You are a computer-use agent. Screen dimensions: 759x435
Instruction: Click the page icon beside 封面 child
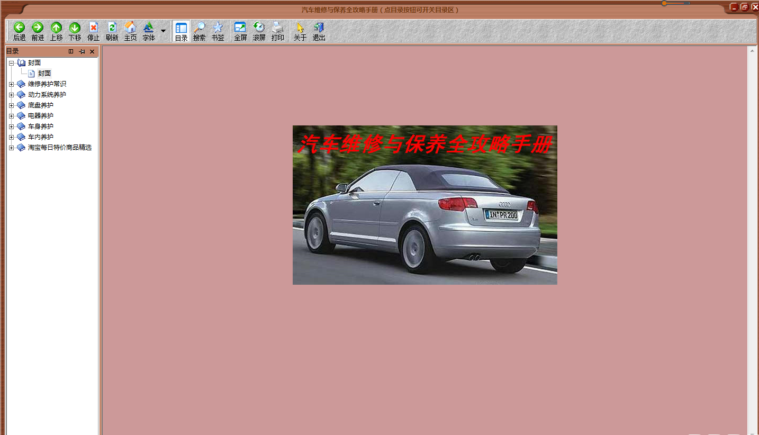pos(31,74)
